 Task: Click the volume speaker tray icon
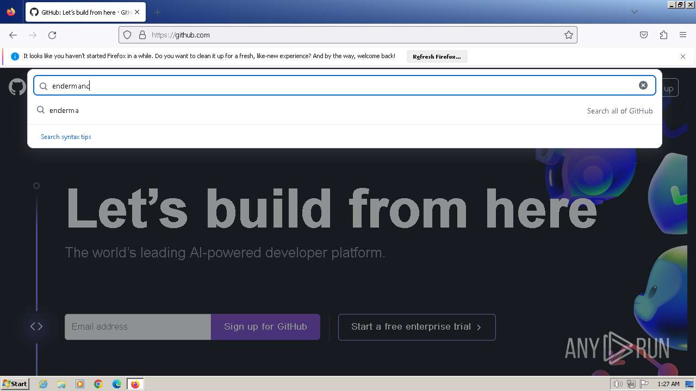[618, 384]
